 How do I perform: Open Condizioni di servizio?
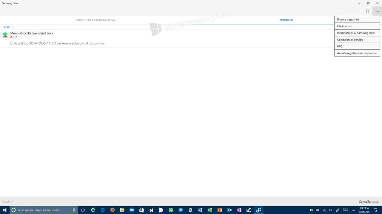357,40
